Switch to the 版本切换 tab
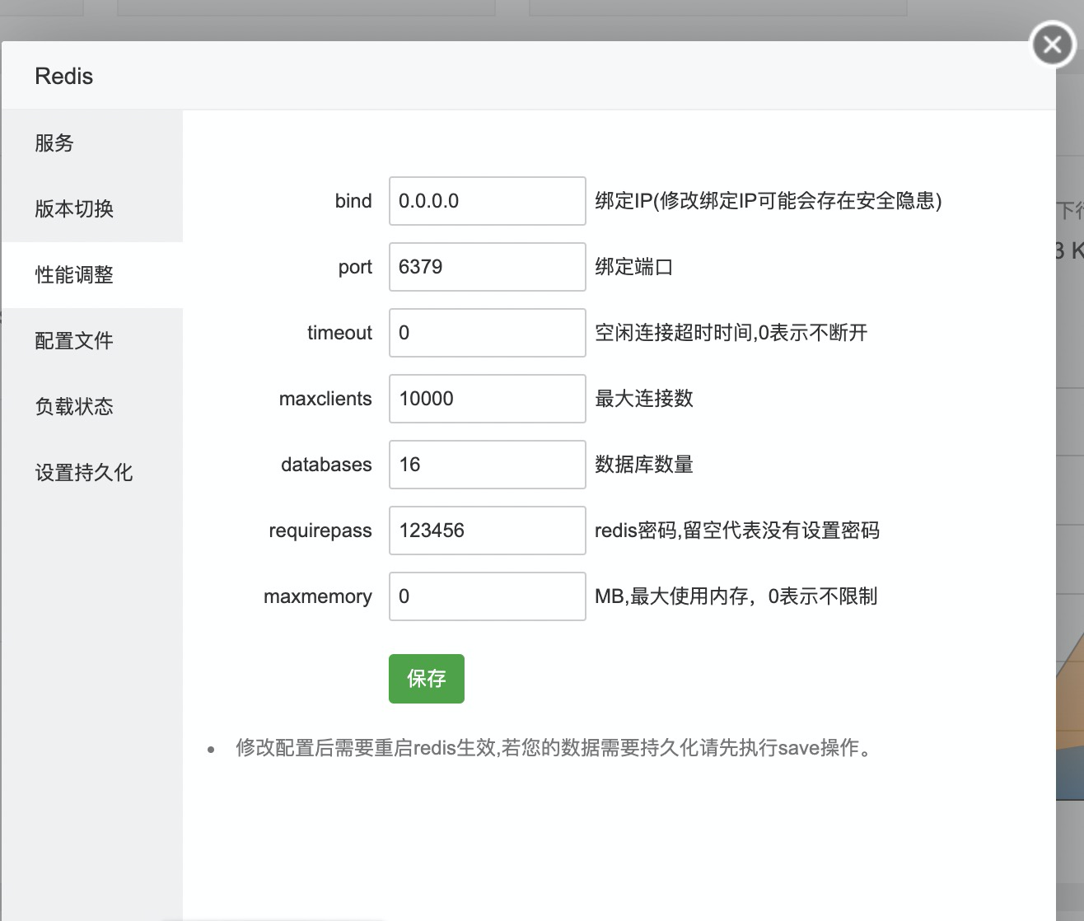Viewport: 1084px width, 921px height. click(91, 209)
